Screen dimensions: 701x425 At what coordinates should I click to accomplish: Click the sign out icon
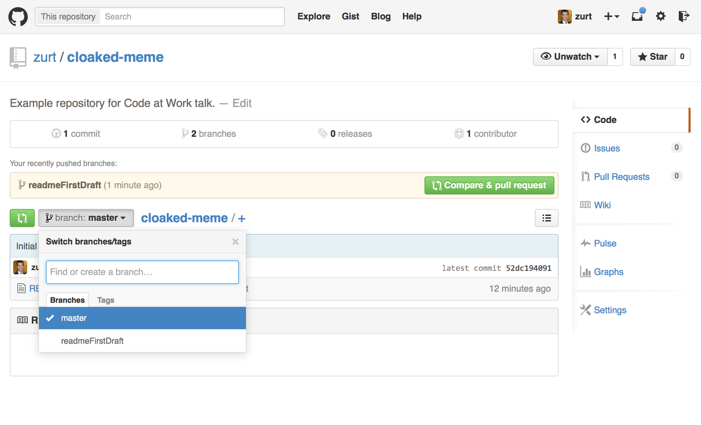(684, 17)
